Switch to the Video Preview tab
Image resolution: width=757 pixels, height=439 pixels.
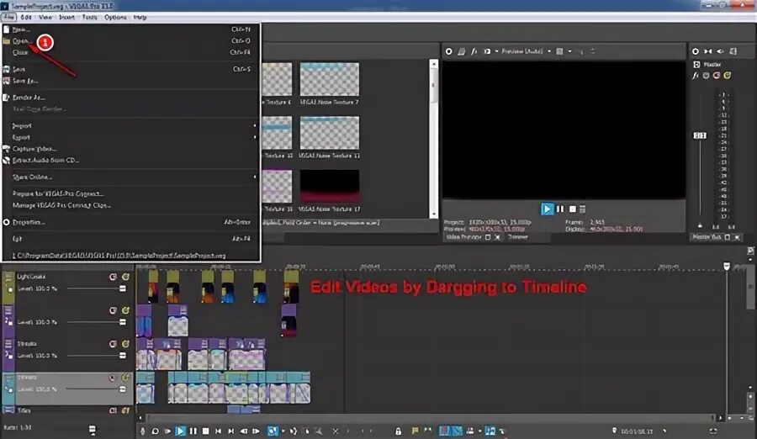[464, 237]
